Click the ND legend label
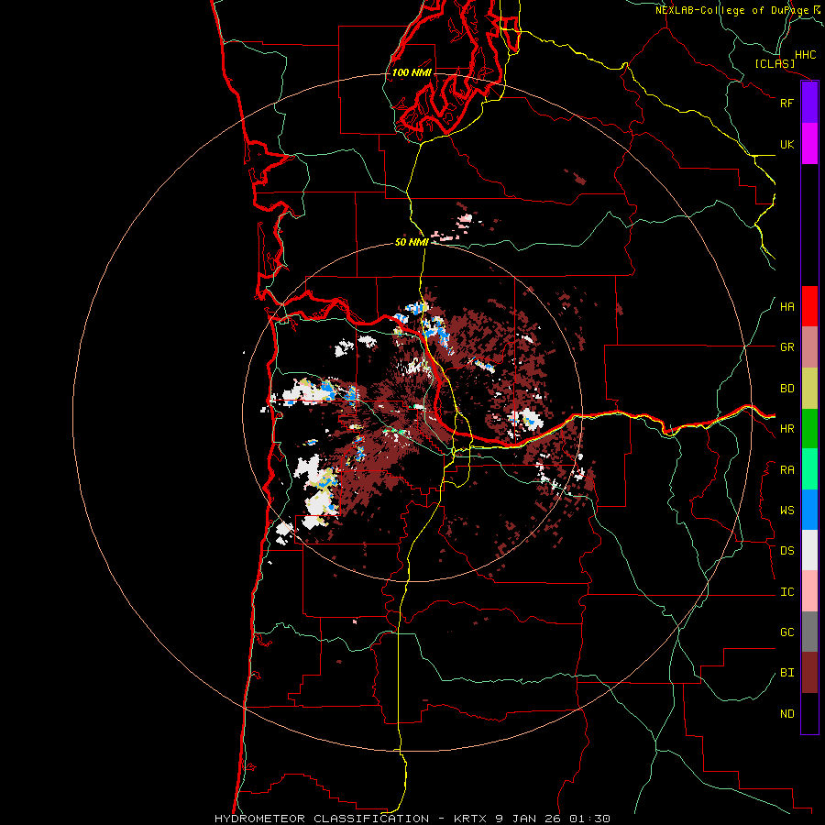Viewport: 825px width, 825px height. click(786, 714)
